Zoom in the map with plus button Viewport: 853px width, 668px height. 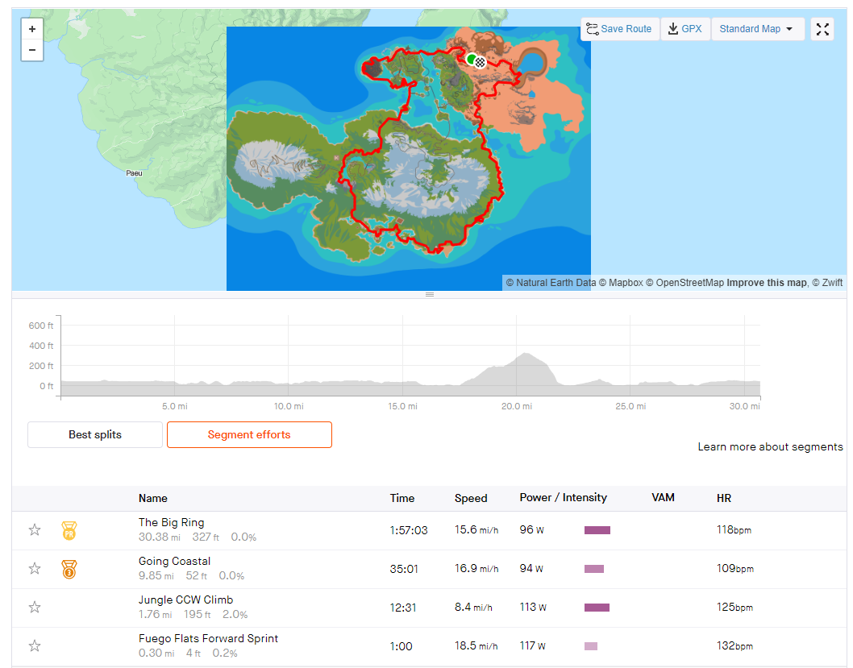pyautogui.click(x=32, y=29)
